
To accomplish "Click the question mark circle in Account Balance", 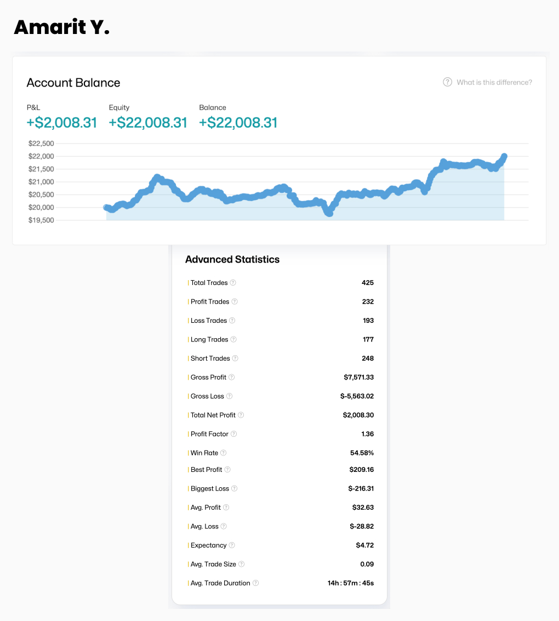I will (447, 82).
